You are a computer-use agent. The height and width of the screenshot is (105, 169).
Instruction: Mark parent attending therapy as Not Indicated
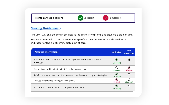click(x=129, y=86)
